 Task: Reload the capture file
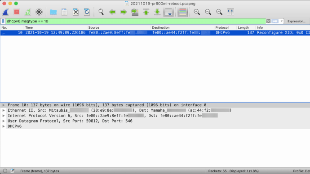point(87,12)
